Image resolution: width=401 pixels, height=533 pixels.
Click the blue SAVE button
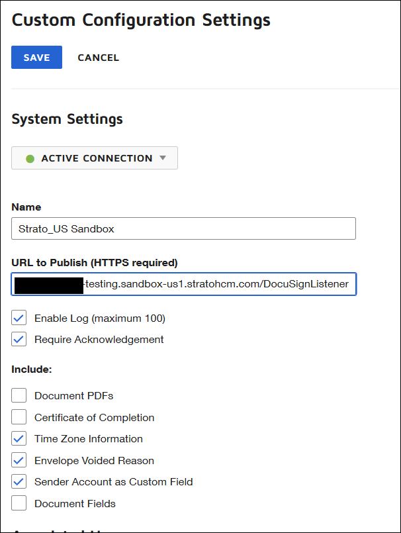(x=36, y=58)
